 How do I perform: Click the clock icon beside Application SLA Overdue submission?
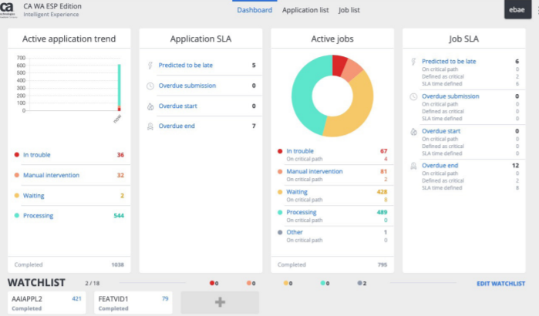(150, 86)
